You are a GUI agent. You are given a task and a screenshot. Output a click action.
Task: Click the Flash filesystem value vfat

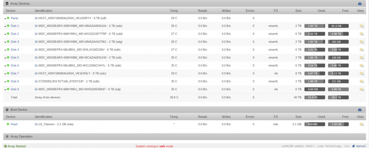[x=275, y=124]
